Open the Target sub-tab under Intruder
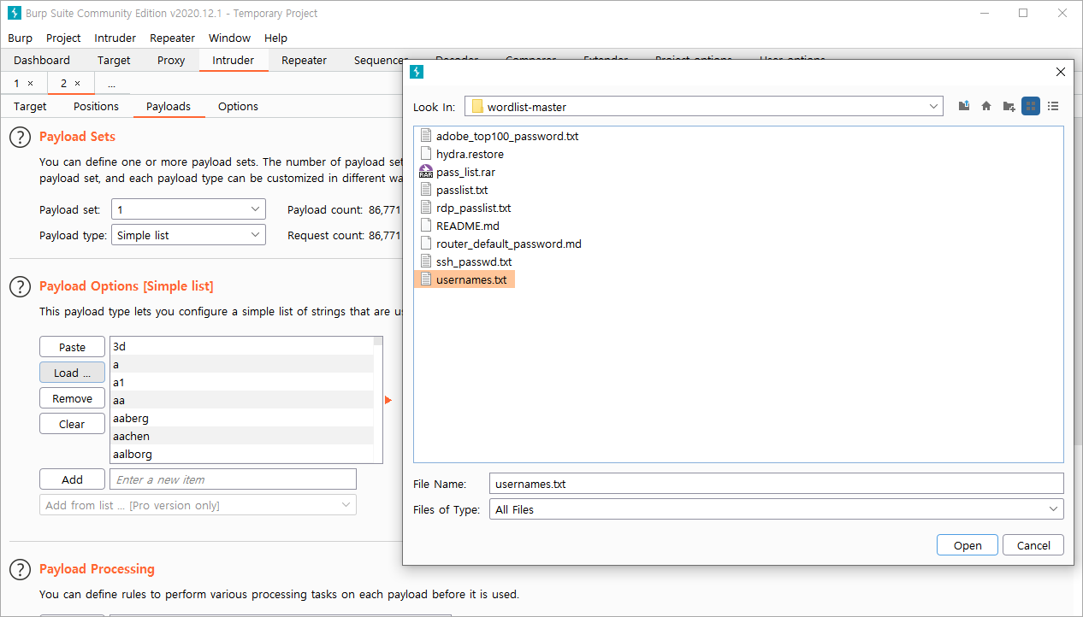The image size is (1083, 617). coord(30,106)
